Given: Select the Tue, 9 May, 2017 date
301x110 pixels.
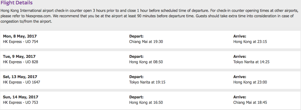Looking at the screenshot, I should (x=19, y=57).
